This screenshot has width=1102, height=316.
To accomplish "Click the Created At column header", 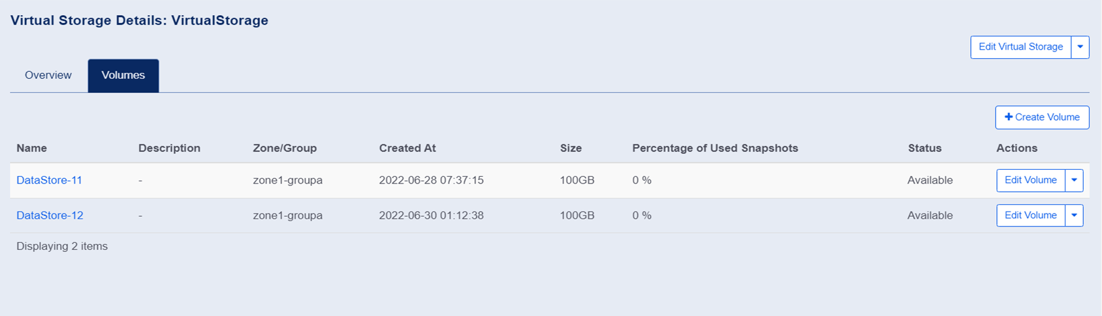I will point(407,148).
